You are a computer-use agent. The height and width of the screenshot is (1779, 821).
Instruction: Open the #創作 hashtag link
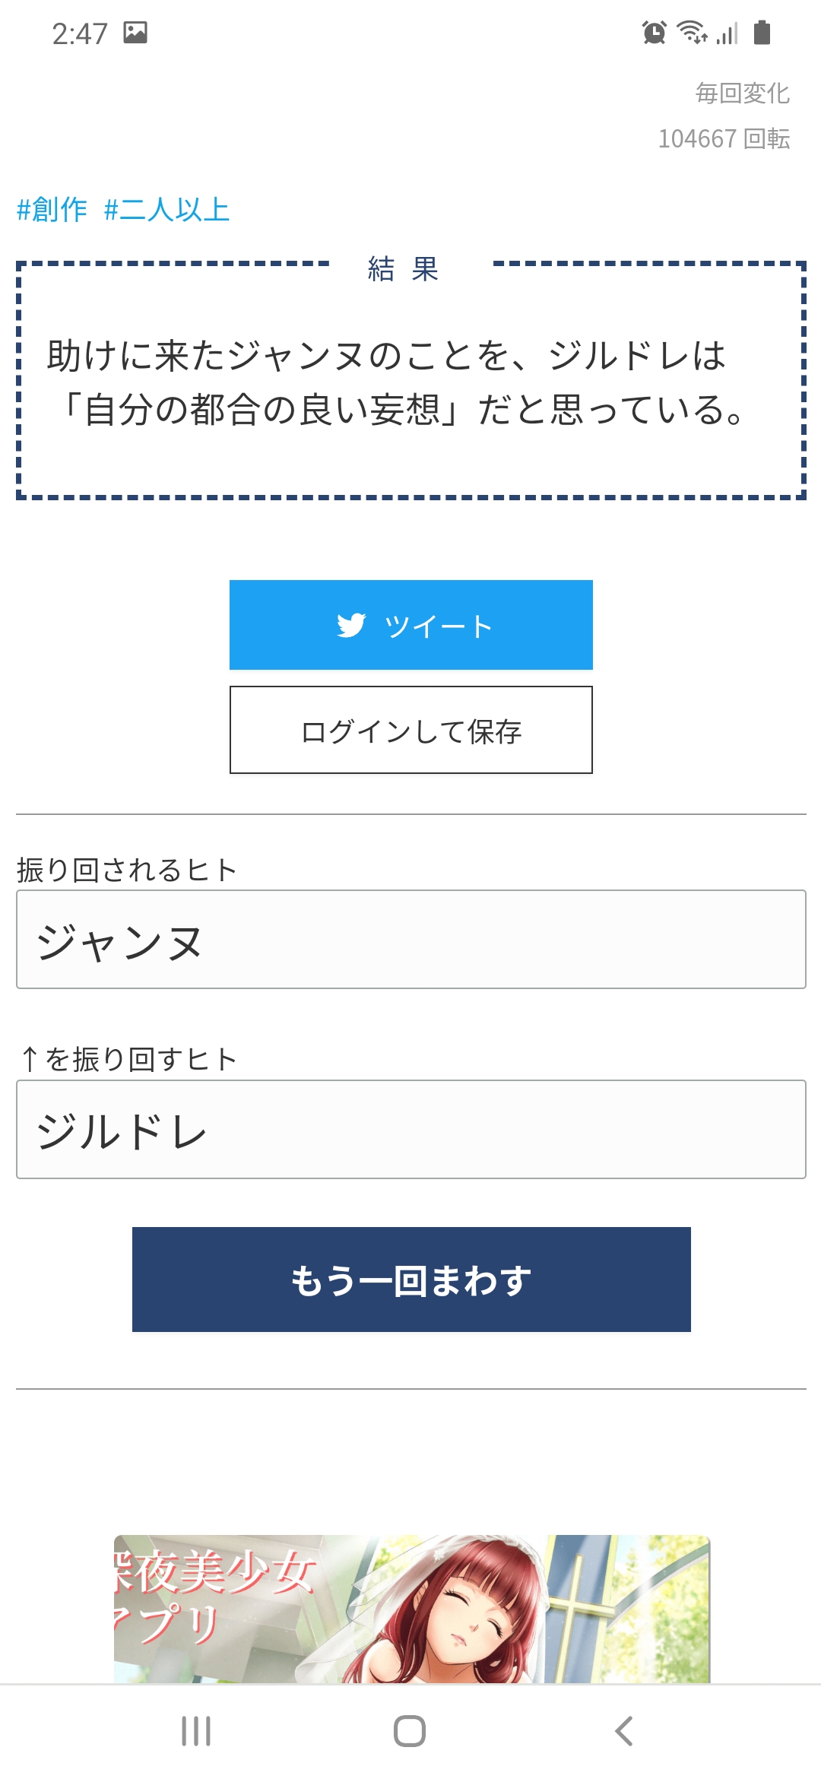tap(52, 209)
